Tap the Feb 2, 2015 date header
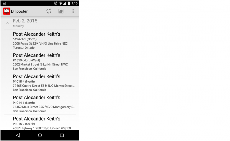 [25, 21]
